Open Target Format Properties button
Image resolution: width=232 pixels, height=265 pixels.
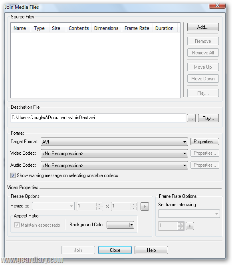[204, 141]
